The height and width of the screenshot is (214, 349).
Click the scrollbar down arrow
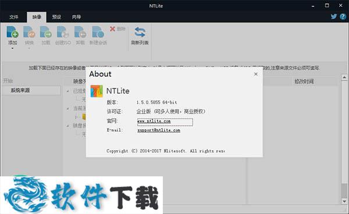pyautogui.click(x=344, y=201)
